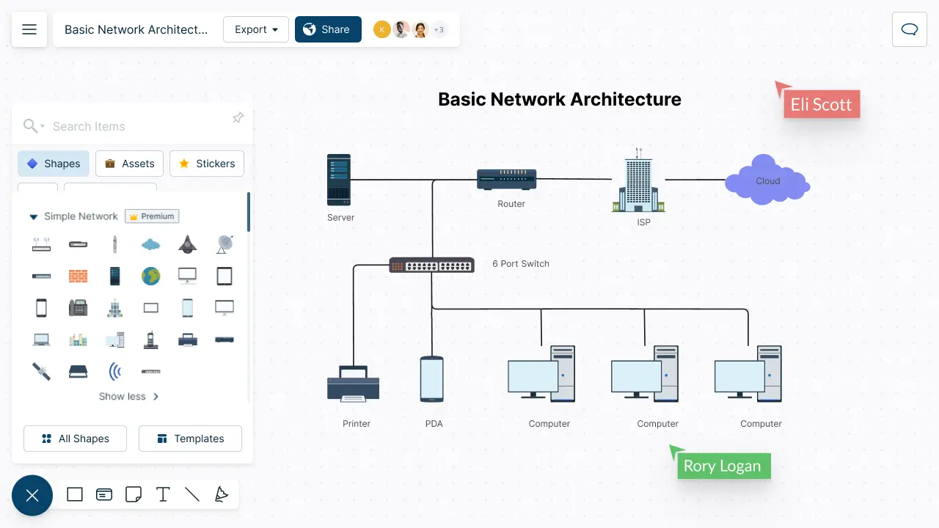Switch to the Stickers tab
This screenshot has width=939, height=528.
tap(207, 164)
